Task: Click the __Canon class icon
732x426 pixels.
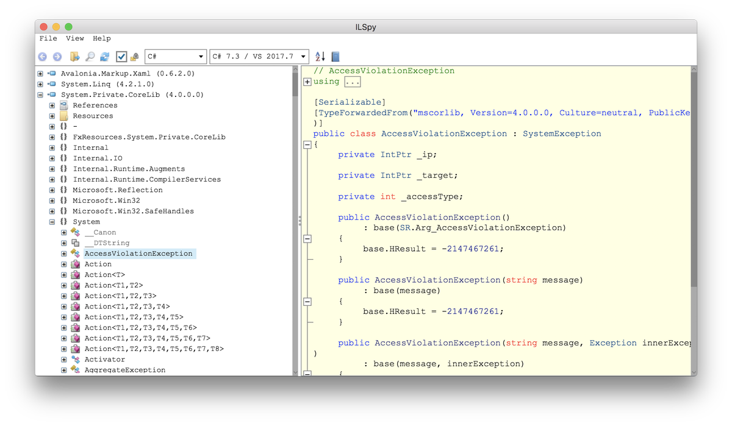Action: (75, 232)
